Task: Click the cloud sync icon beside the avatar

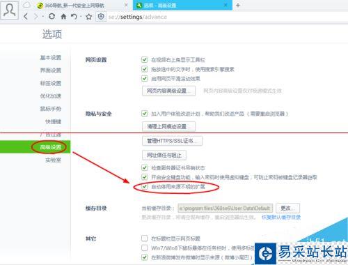Action: [x=26, y=5]
